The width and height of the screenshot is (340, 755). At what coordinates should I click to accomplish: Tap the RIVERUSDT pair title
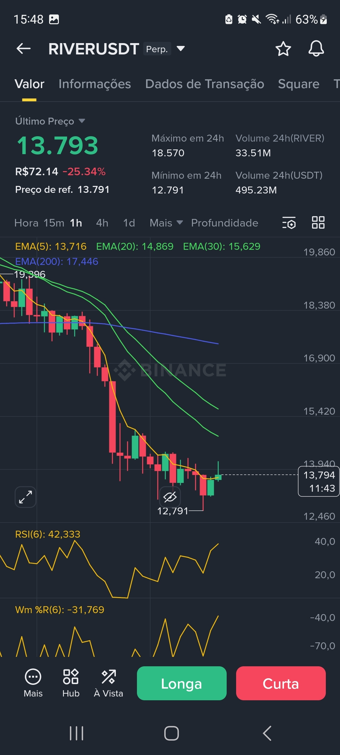click(93, 49)
